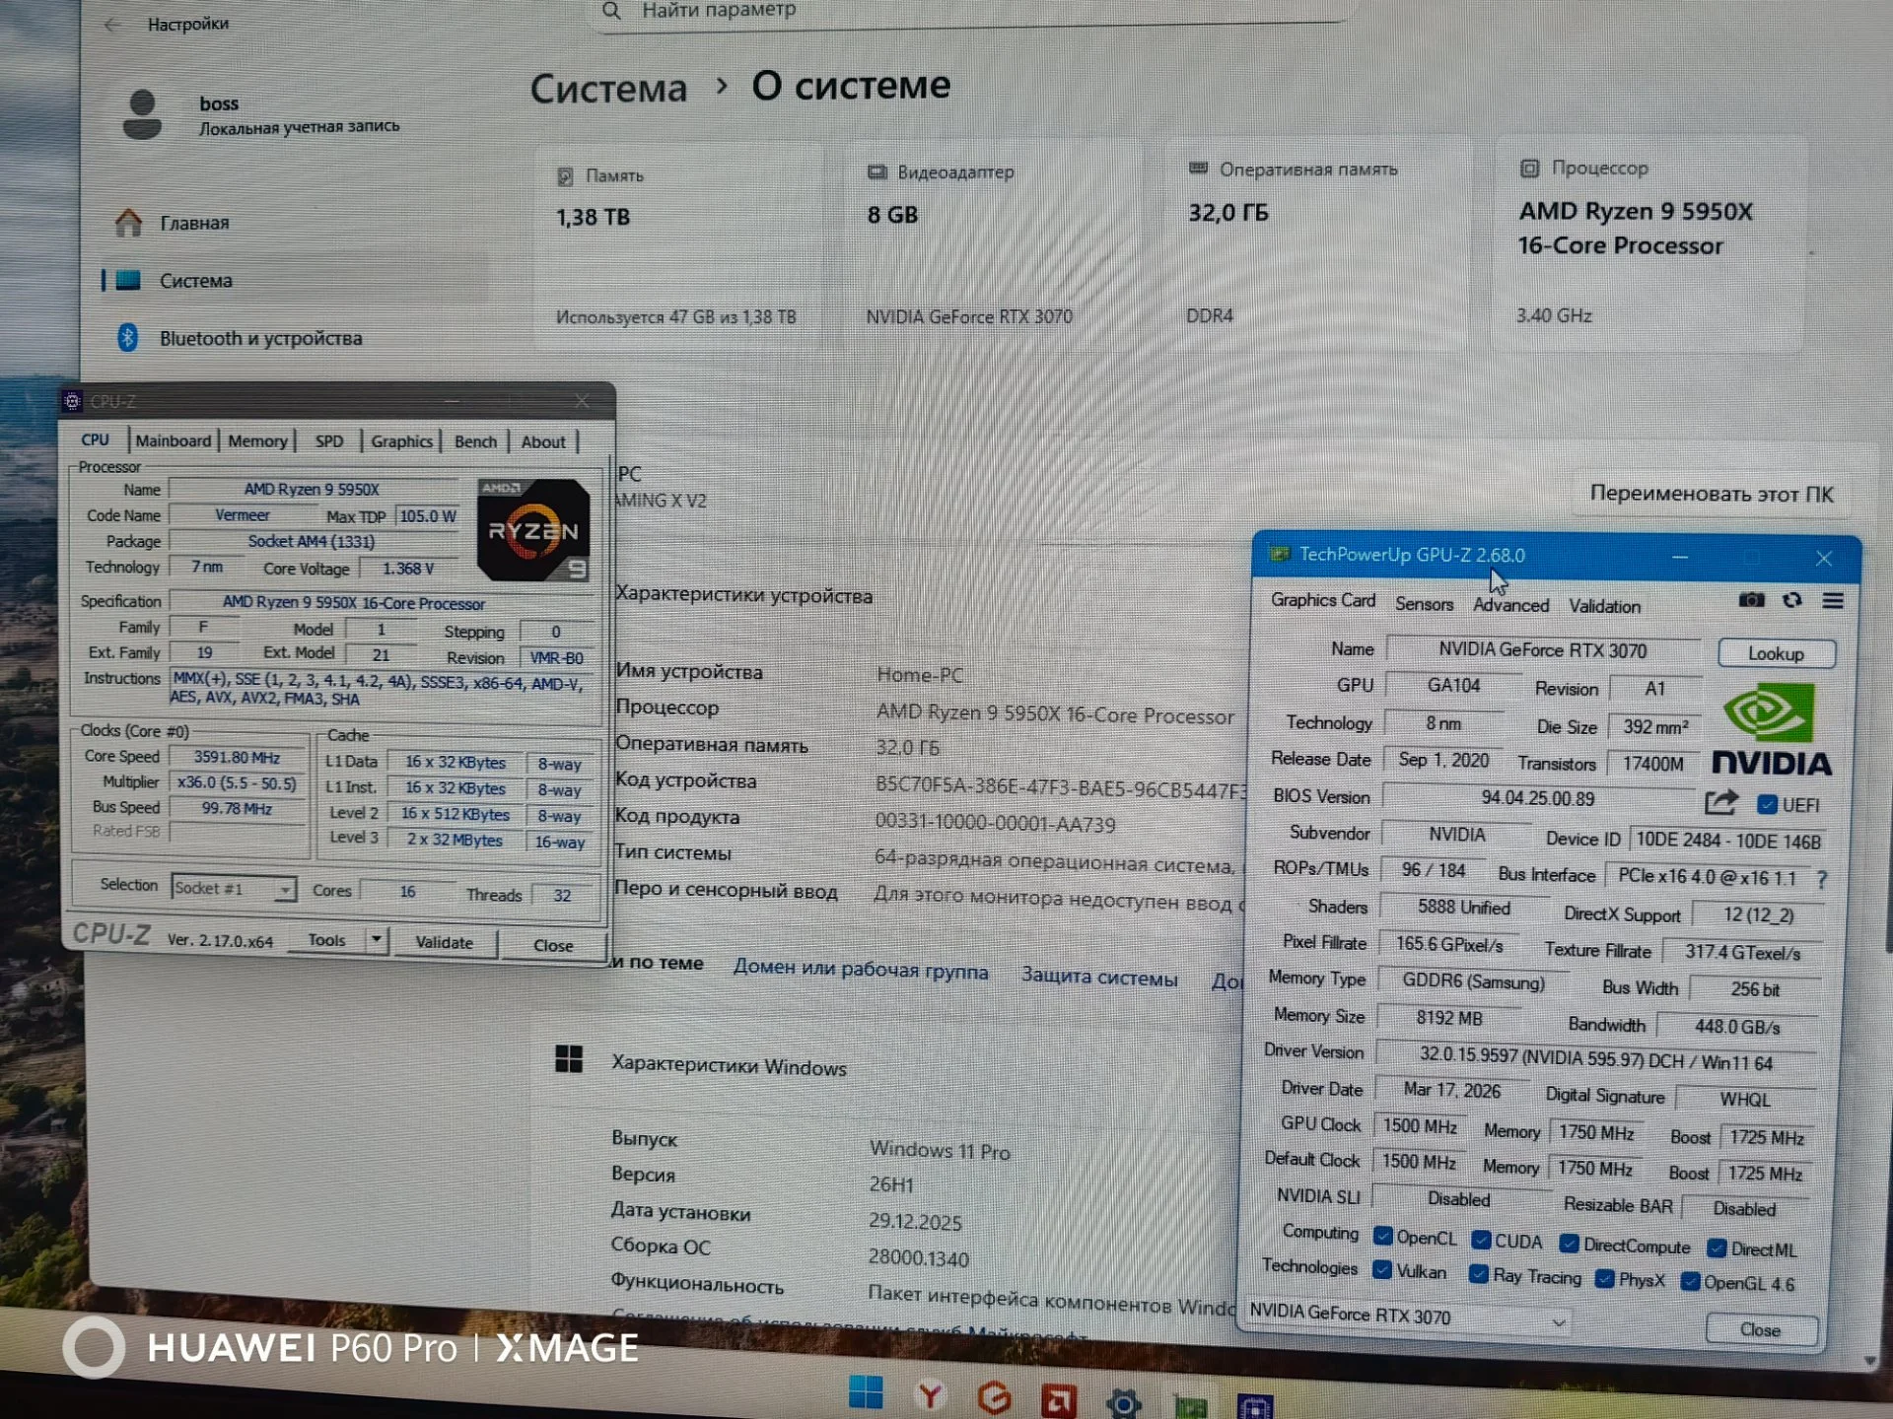Click Переименовать этот ПК button
This screenshot has width=1893, height=1419.
click(x=1712, y=494)
